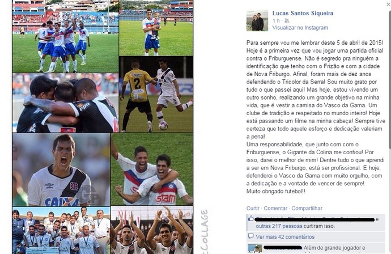This screenshot has width=391, height=254.
Task: Click the comment bubble icon
Action: pyautogui.click(x=251, y=236)
